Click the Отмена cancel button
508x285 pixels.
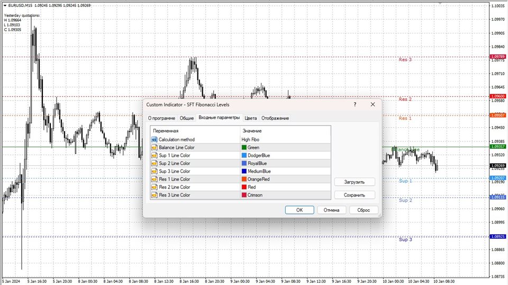[x=331, y=210]
